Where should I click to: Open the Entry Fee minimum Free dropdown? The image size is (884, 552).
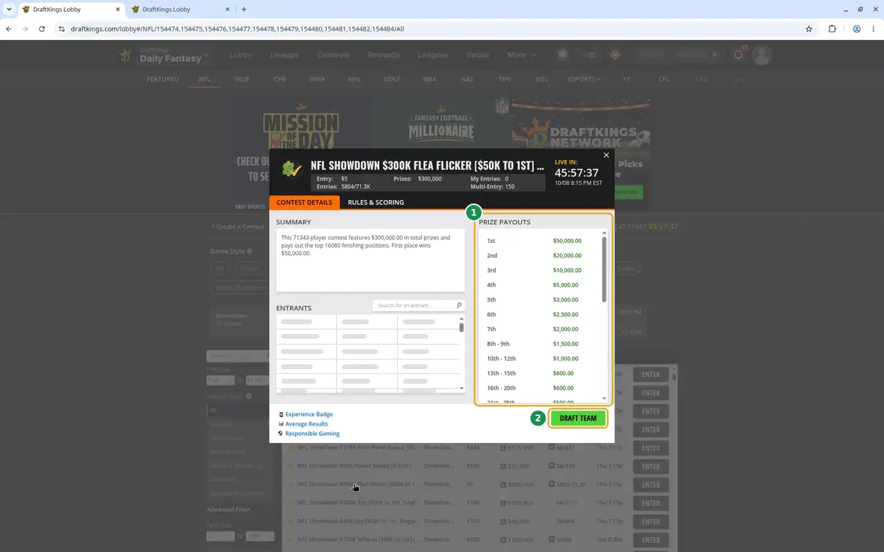tap(220, 380)
